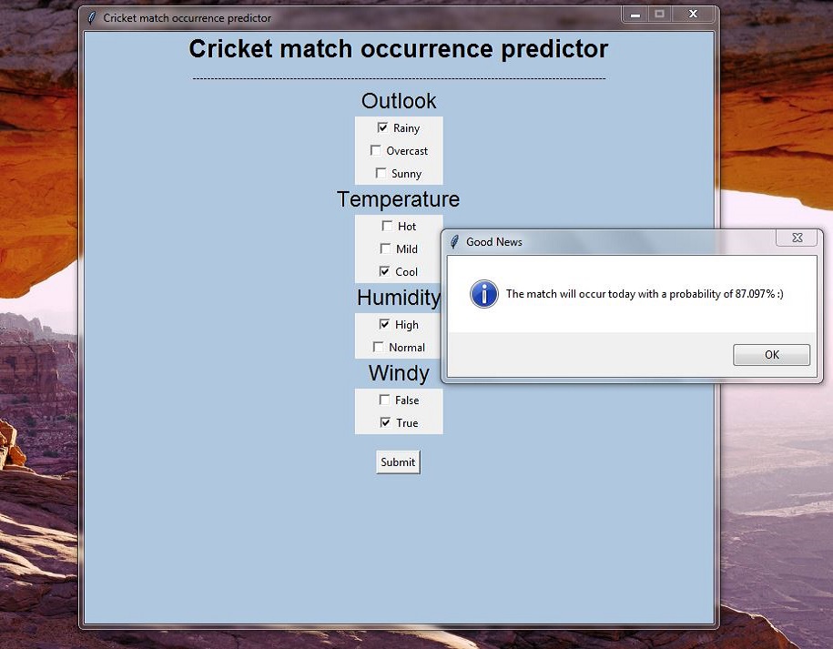Click the probability message text in dialog
This screenshot has width=833, height=649.
(645, 294)
